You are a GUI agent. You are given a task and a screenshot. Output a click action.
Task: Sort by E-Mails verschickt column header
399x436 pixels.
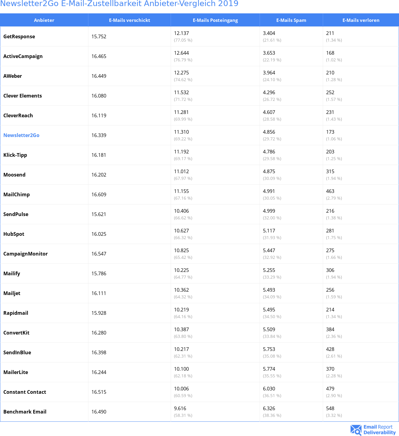tap(130, 20)
